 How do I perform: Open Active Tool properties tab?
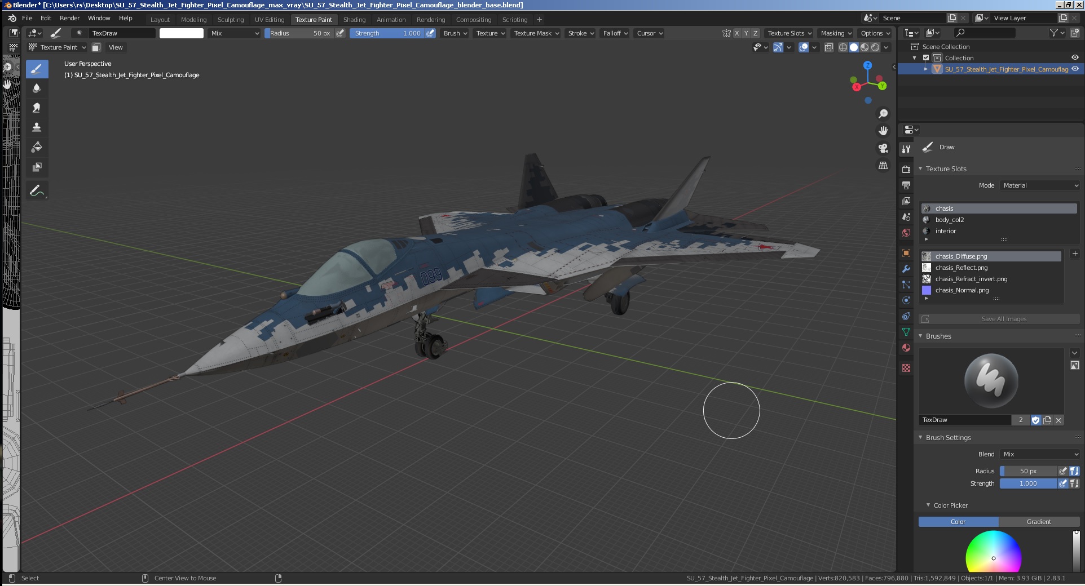coord(906,149)
